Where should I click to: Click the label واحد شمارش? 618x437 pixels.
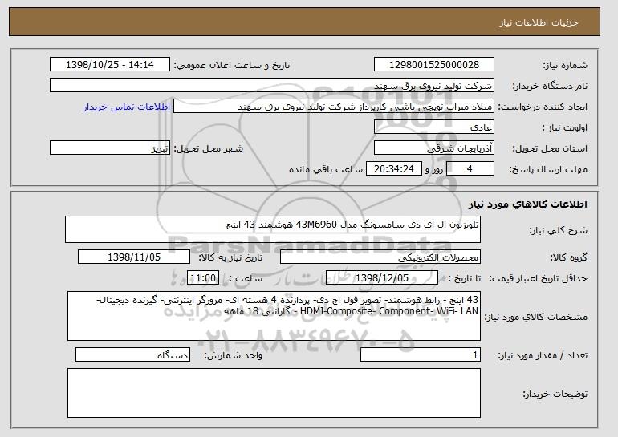tap(234, 355)
